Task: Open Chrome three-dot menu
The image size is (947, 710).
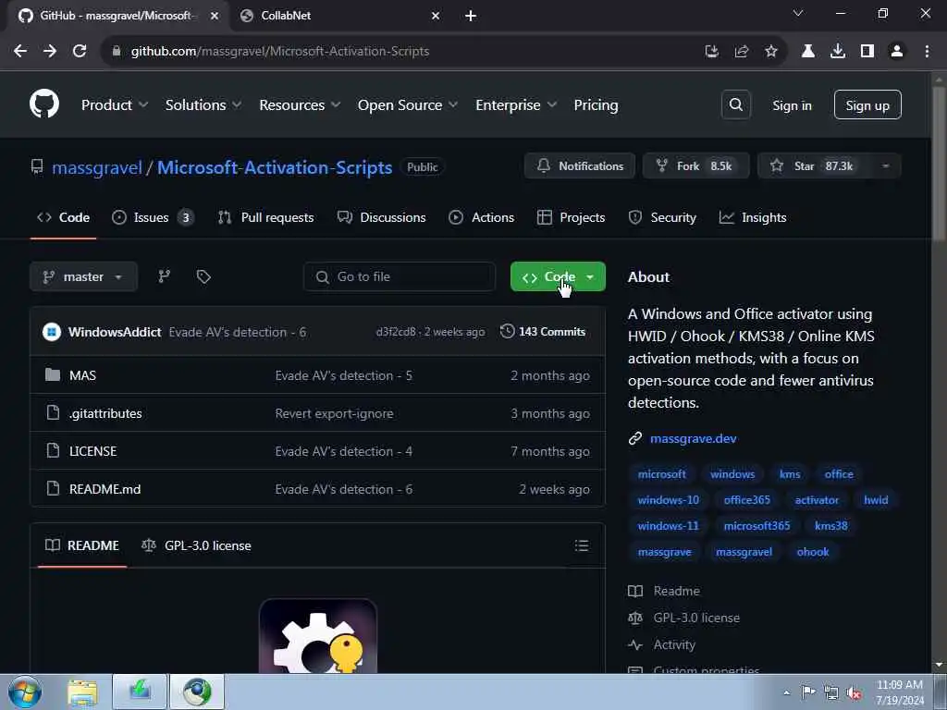Action: click(927, 52)
